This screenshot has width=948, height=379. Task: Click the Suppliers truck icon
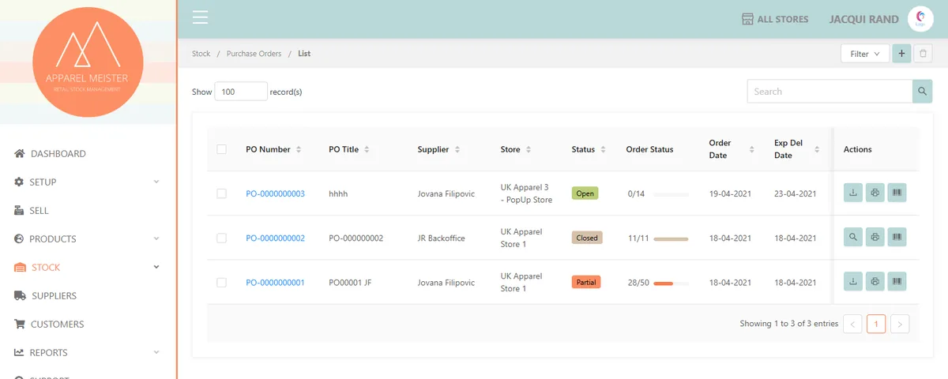point(20,295)
